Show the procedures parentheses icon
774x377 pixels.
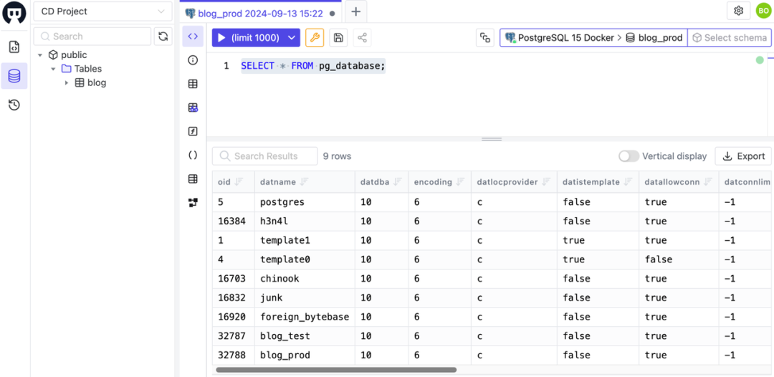(x=193, y=155)
